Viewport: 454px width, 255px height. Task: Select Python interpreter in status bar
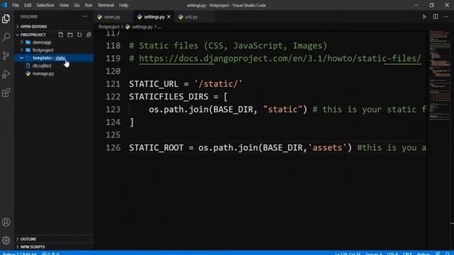point(19,254)
